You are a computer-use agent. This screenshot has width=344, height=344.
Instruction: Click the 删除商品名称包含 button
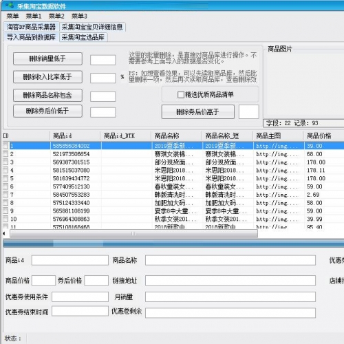(47, 95)
